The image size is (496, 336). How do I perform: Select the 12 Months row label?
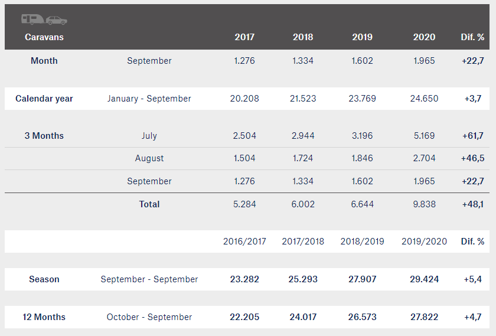pos(44,317)
